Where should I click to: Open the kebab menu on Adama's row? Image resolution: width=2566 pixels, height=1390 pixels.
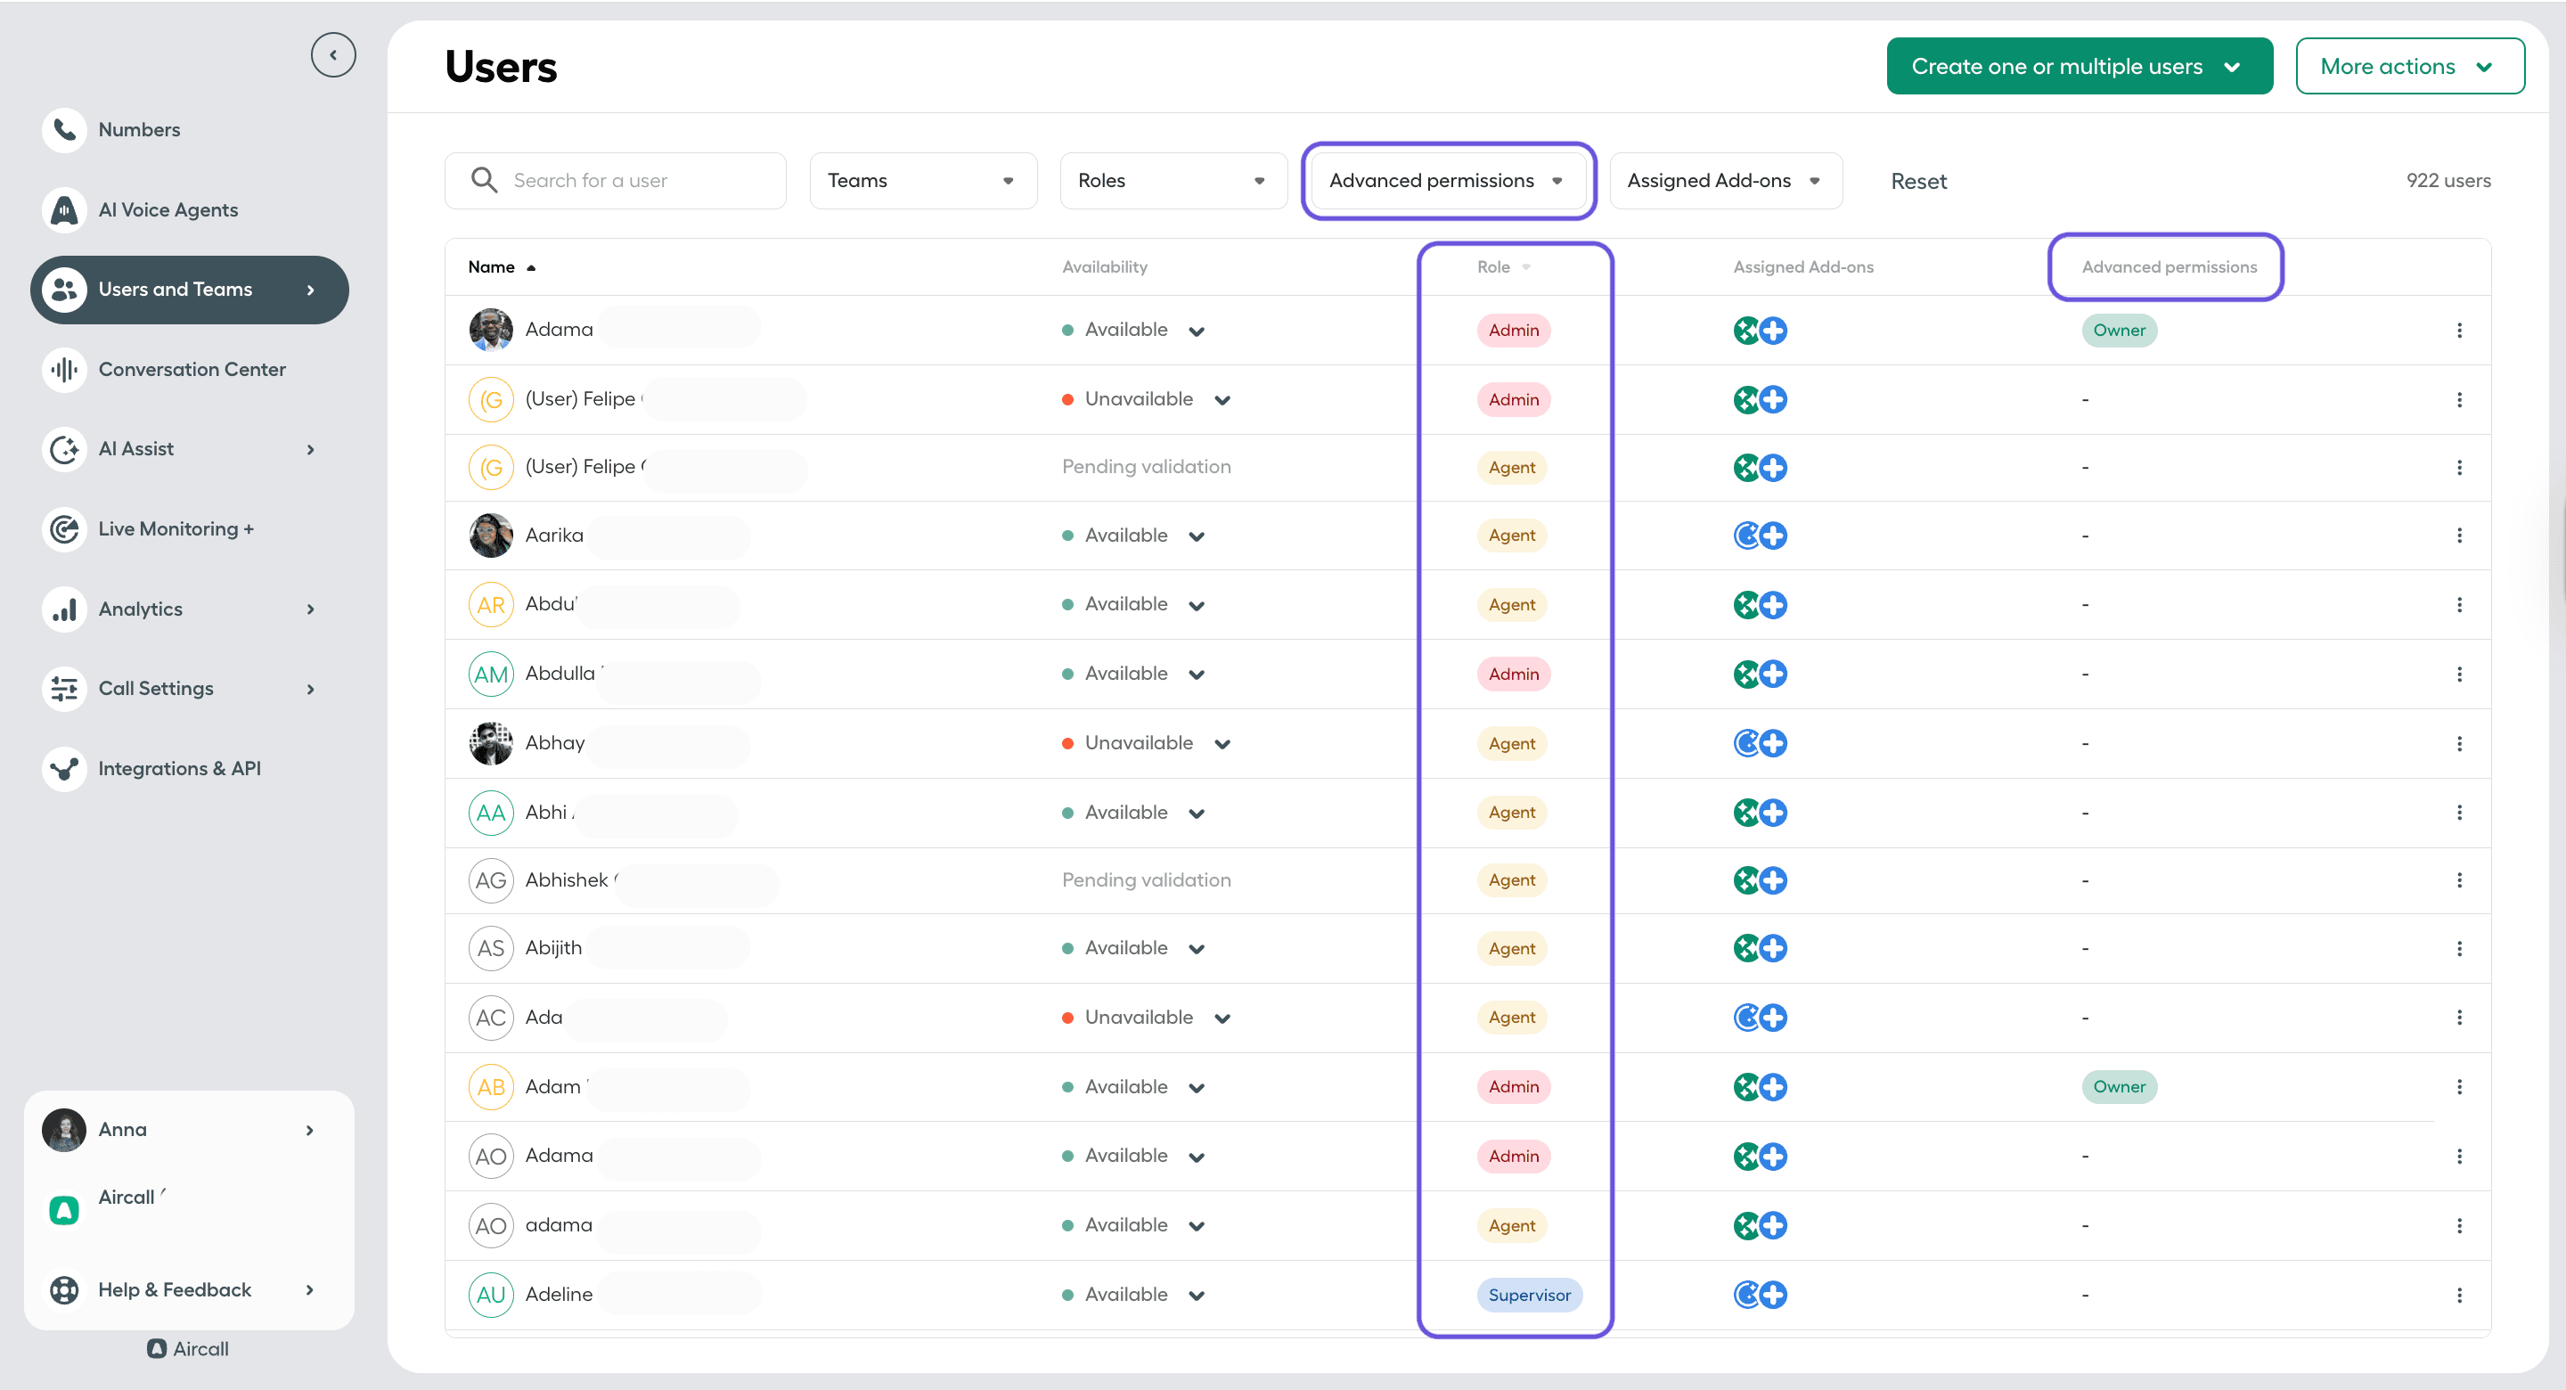2459,330
